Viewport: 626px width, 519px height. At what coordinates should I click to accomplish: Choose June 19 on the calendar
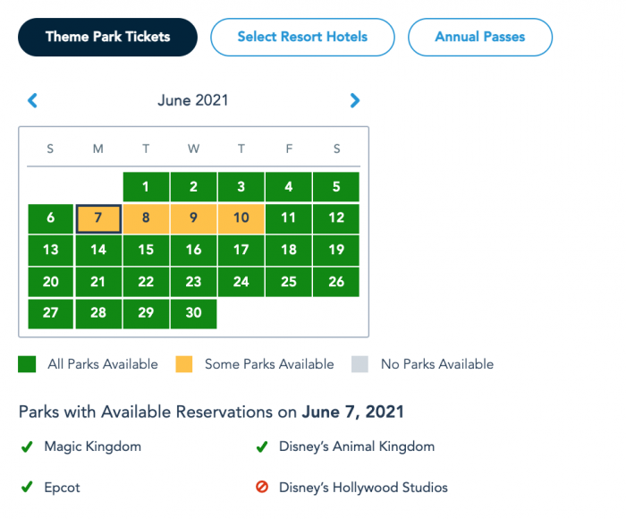tap(336, 251)
